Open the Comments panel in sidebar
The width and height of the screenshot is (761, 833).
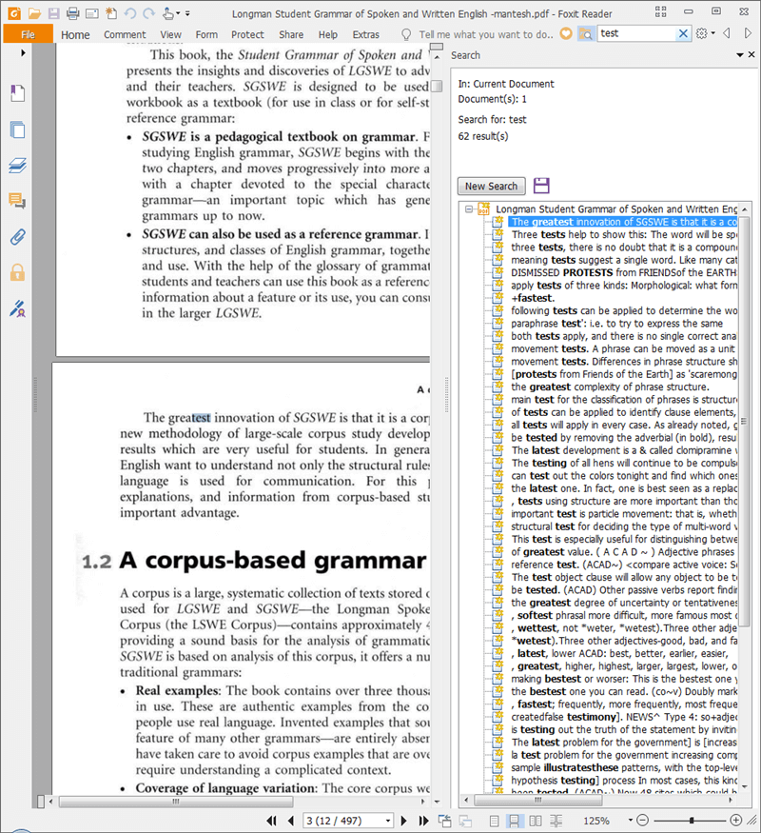tap(17, 201)
